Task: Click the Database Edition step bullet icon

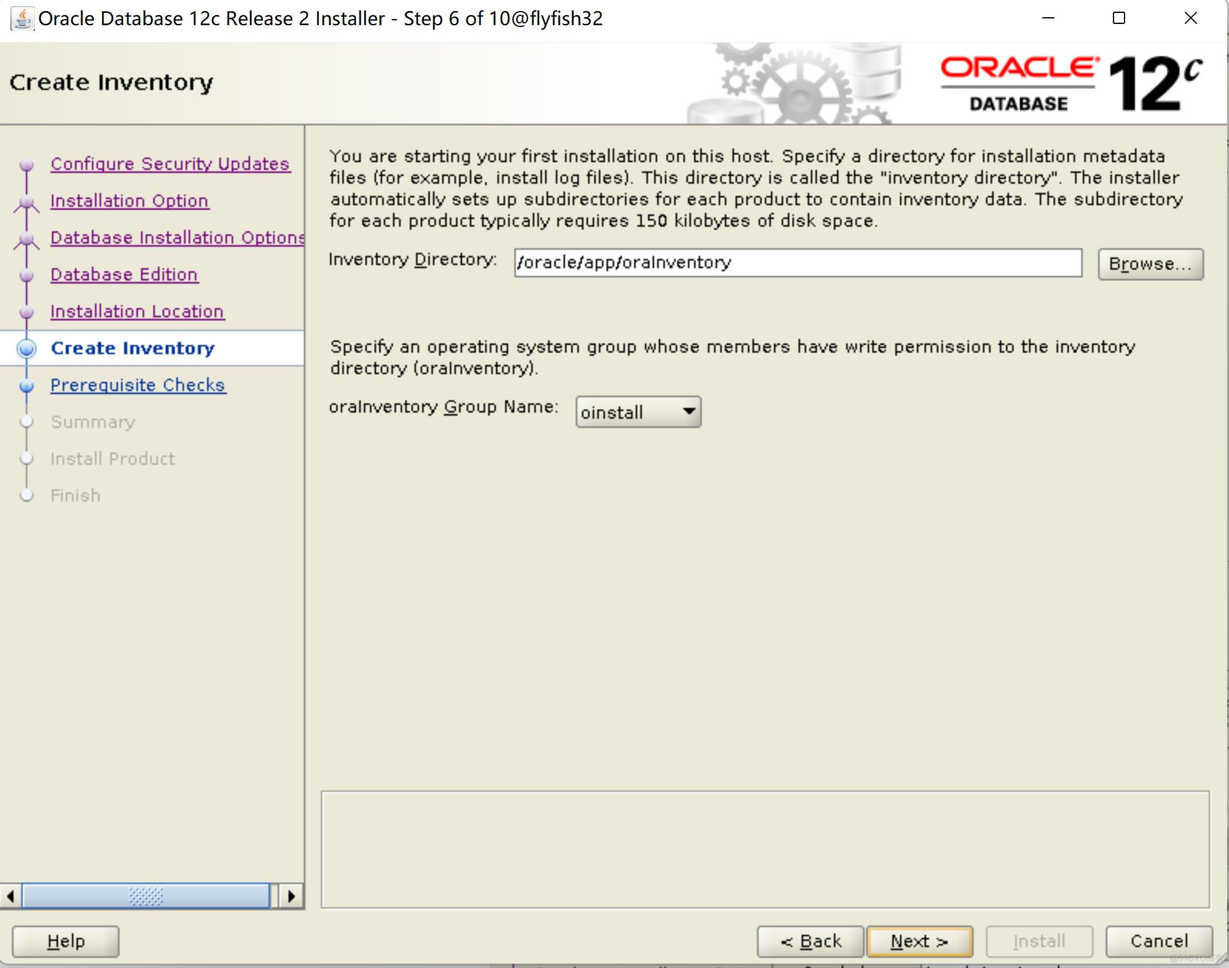Action: (26, 275)
